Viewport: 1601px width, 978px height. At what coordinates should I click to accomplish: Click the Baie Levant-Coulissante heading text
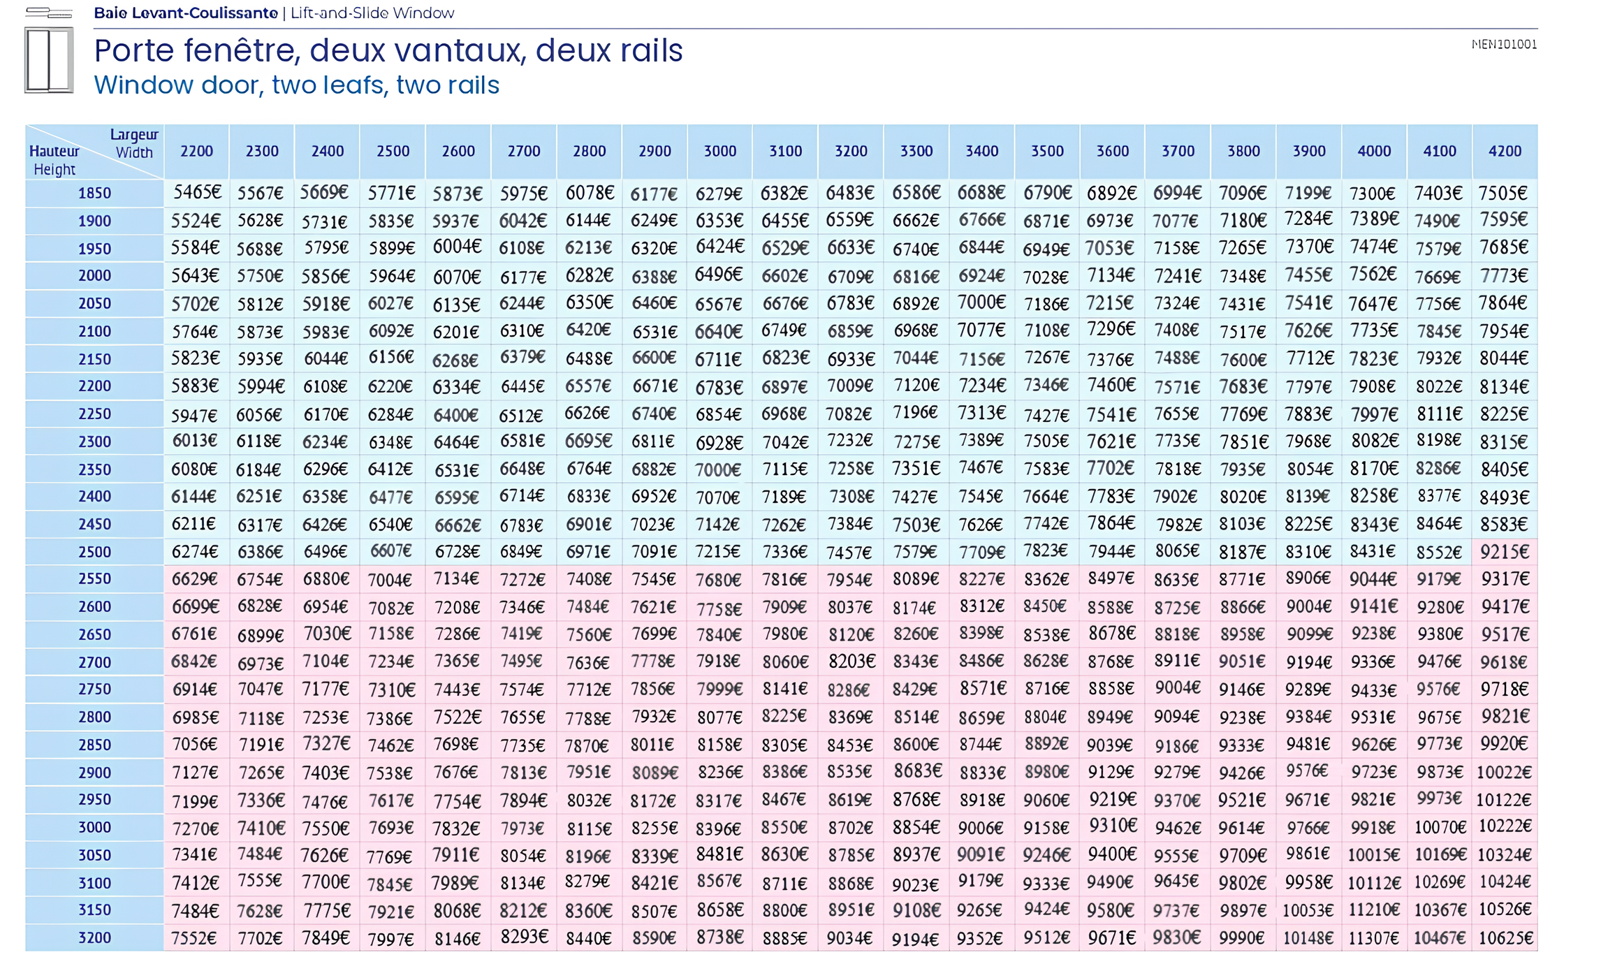pos(186,13)
